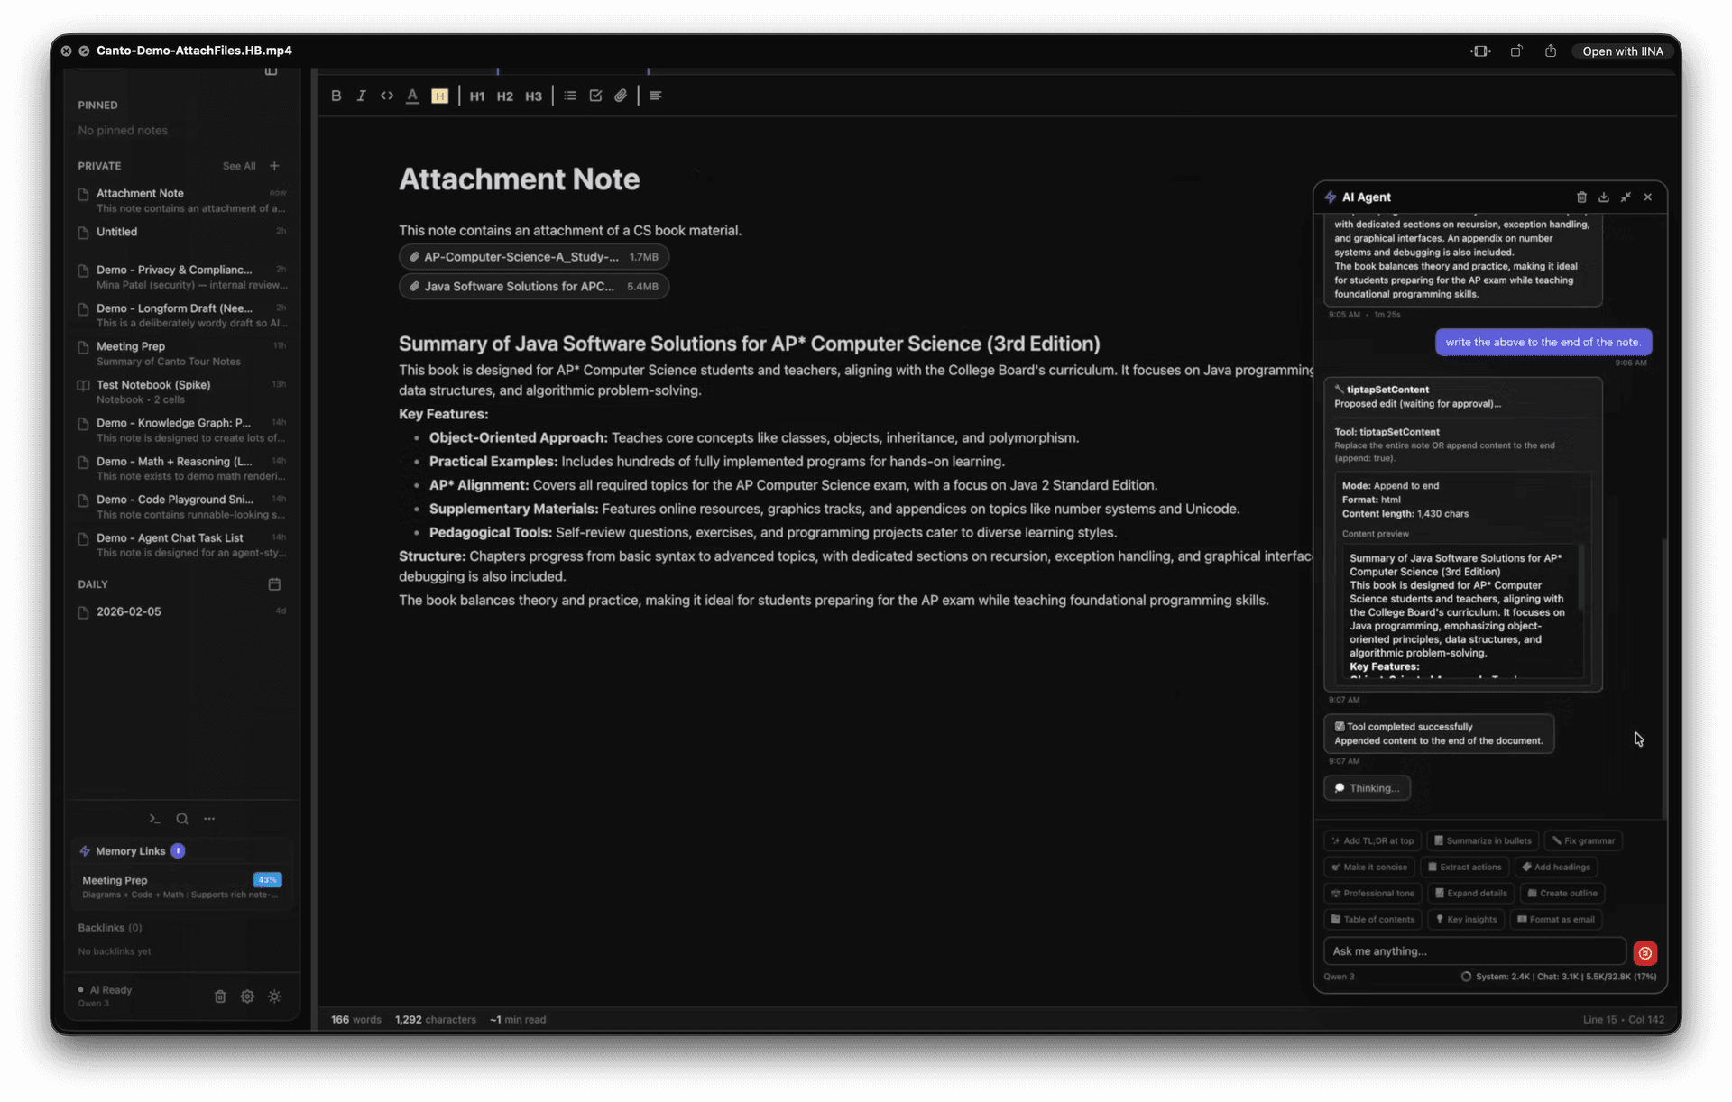Open the attachment paperclip icon

tap(621, 96)
